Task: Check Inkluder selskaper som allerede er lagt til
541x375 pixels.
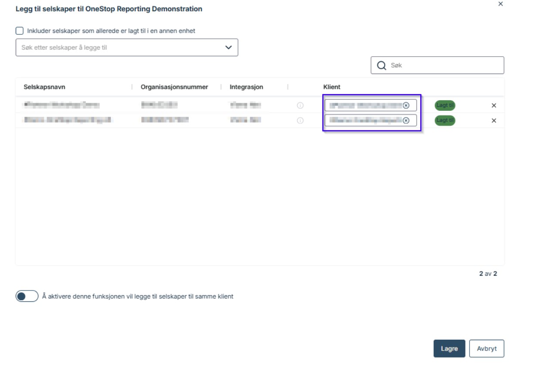Action: click(x=20, y=31)
